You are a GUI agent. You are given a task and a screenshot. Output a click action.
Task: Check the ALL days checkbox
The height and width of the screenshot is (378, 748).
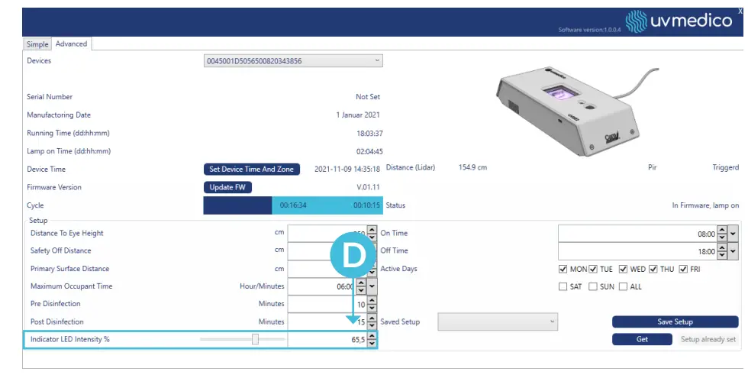coord(623,286)
